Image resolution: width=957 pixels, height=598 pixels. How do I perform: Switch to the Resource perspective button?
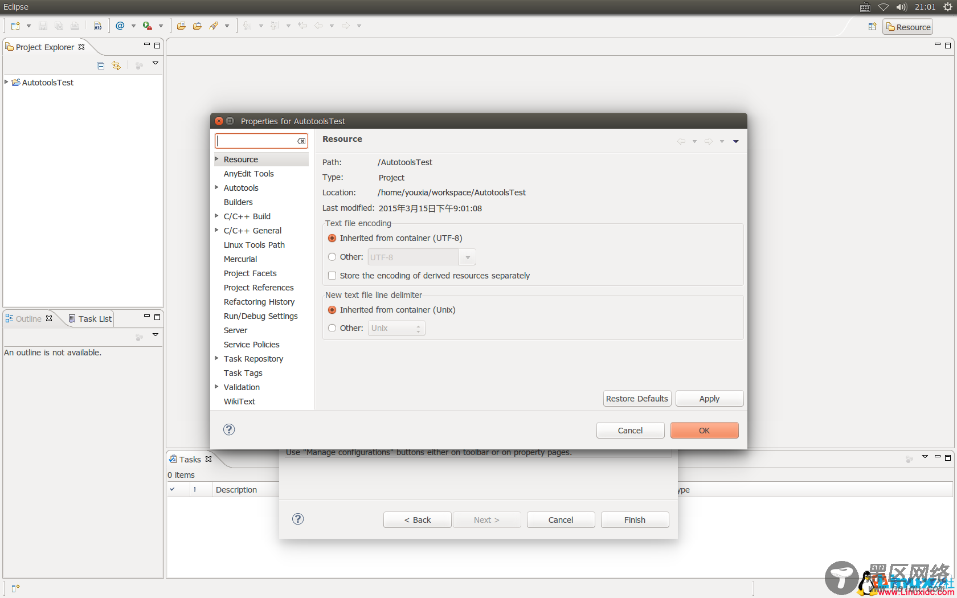pos(908,27)
